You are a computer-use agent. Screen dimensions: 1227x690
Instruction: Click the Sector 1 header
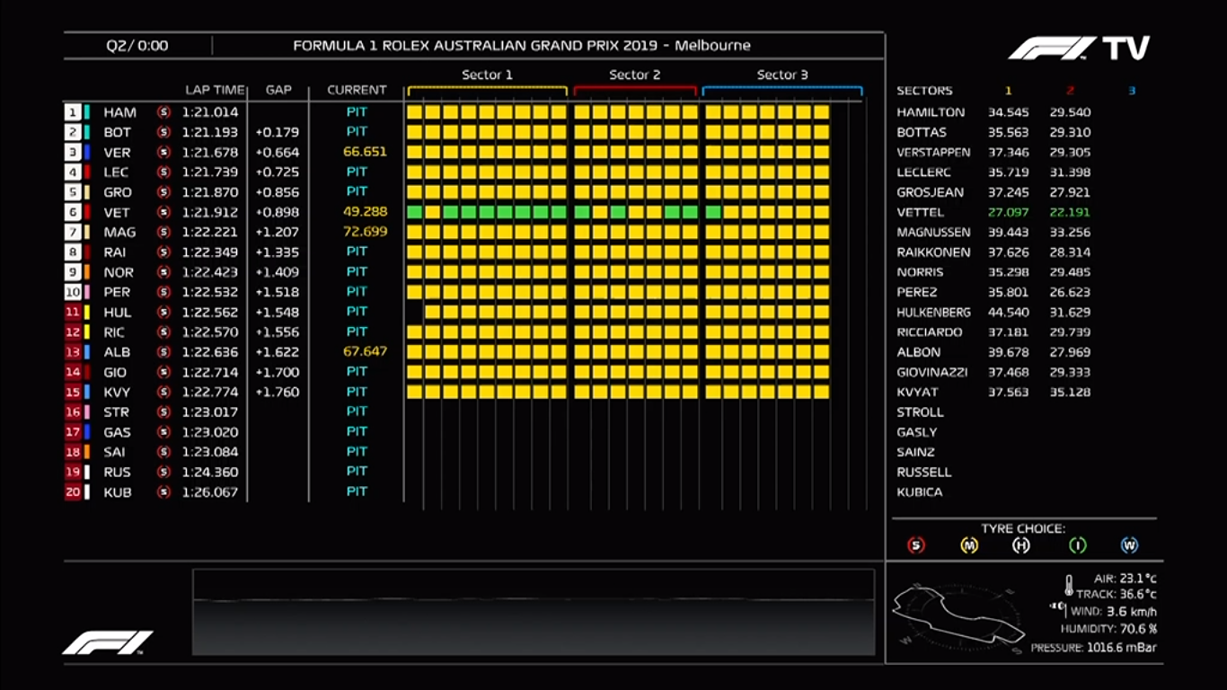(x=487, y=75)
